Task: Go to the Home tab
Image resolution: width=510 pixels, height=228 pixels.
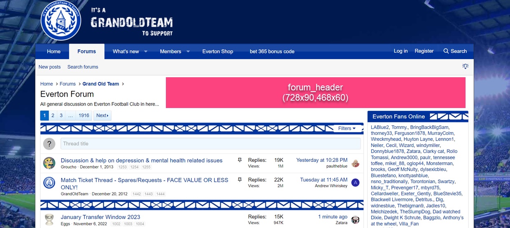Action: [x=54, y=51]
